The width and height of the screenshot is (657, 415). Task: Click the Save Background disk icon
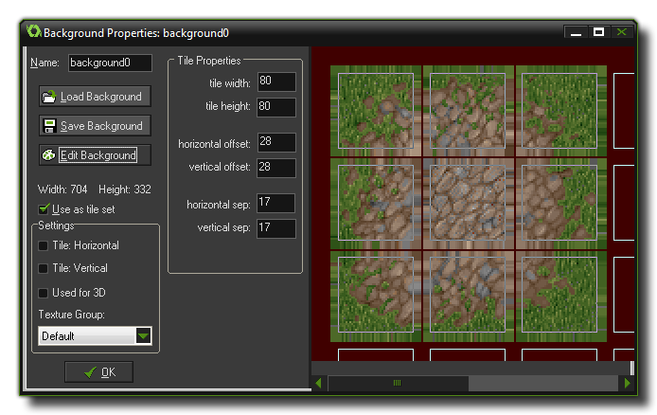click(x=49, y=126)
